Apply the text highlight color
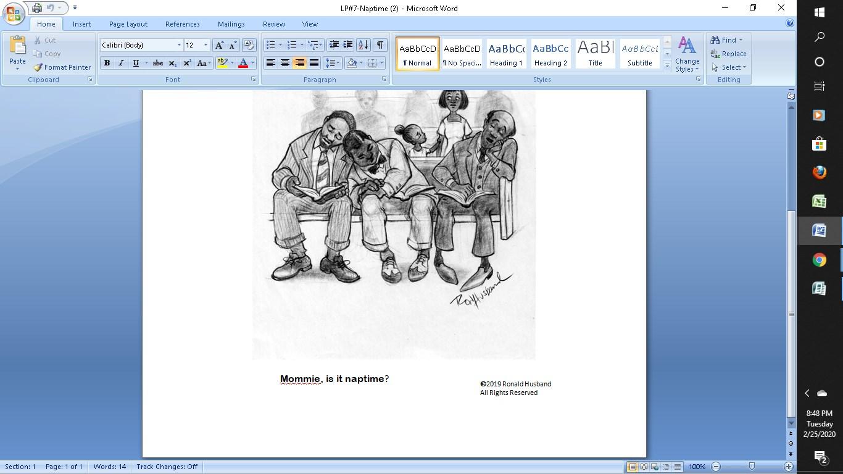Image resolution: width=843 pixels, height=474 pixels. coord(222,63)
